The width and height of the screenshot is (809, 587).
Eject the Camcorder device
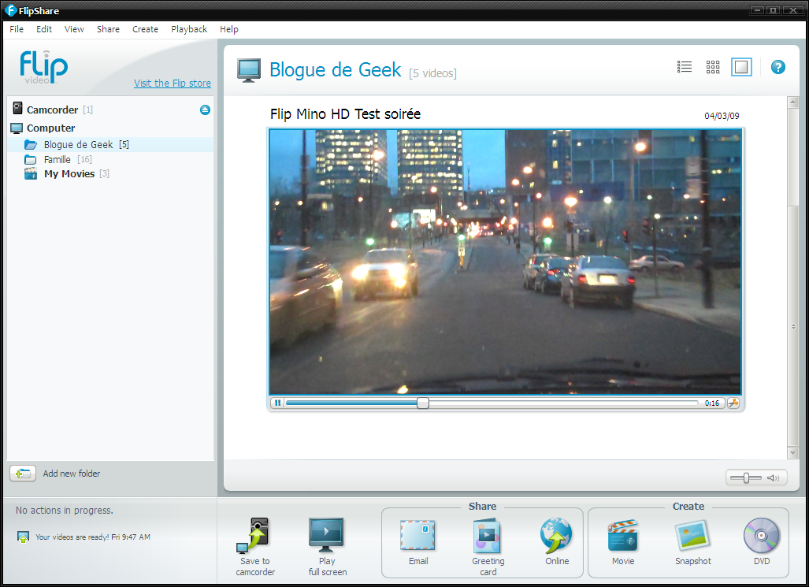click(205, 110)
